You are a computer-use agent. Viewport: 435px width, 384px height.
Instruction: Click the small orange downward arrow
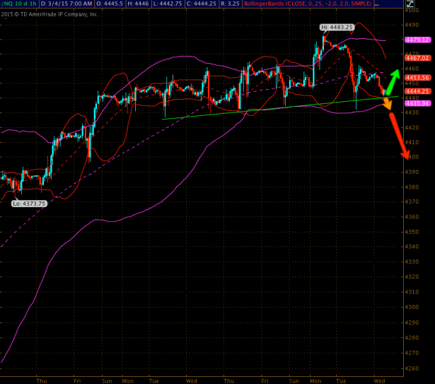[x=387, y=103]
